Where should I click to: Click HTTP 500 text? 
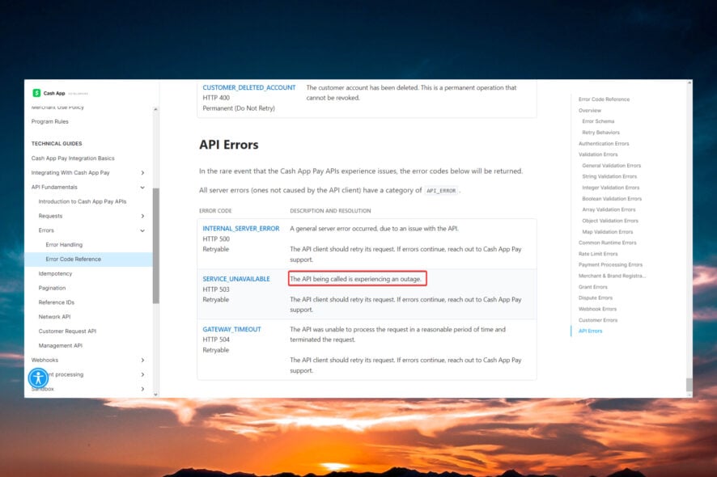(x=216, y=239)
